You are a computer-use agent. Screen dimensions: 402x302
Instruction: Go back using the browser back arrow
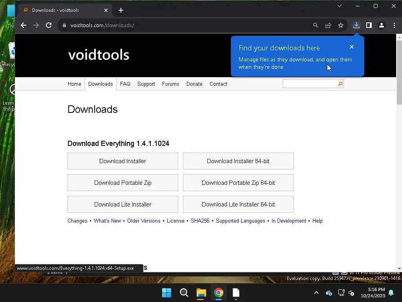point(24,25)
